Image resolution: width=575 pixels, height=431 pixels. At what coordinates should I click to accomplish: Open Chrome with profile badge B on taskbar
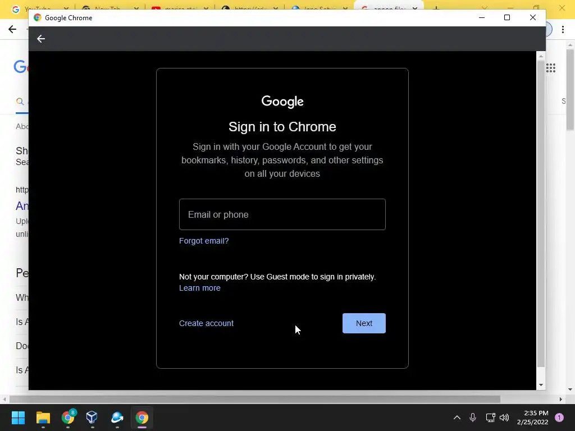tap(68, 417)
